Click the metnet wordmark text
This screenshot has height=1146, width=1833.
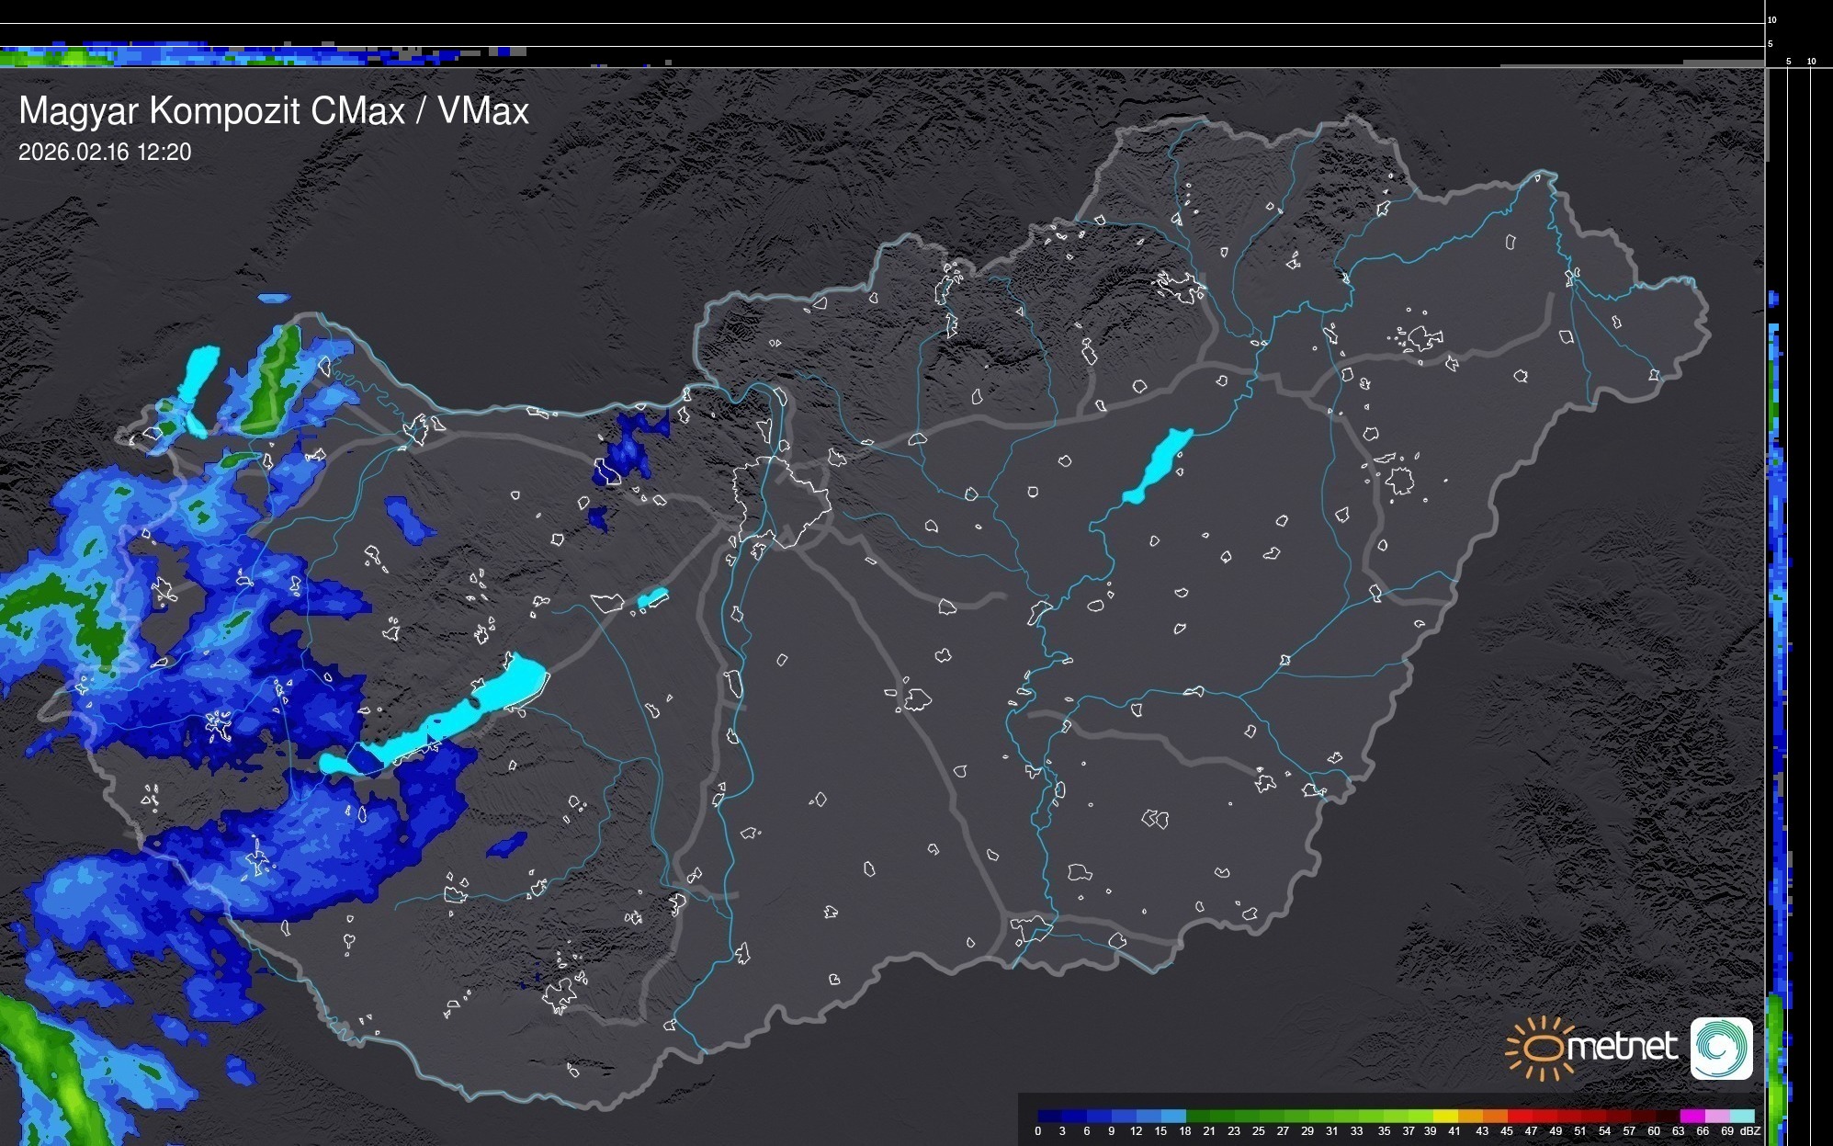pos(1623,1048)
